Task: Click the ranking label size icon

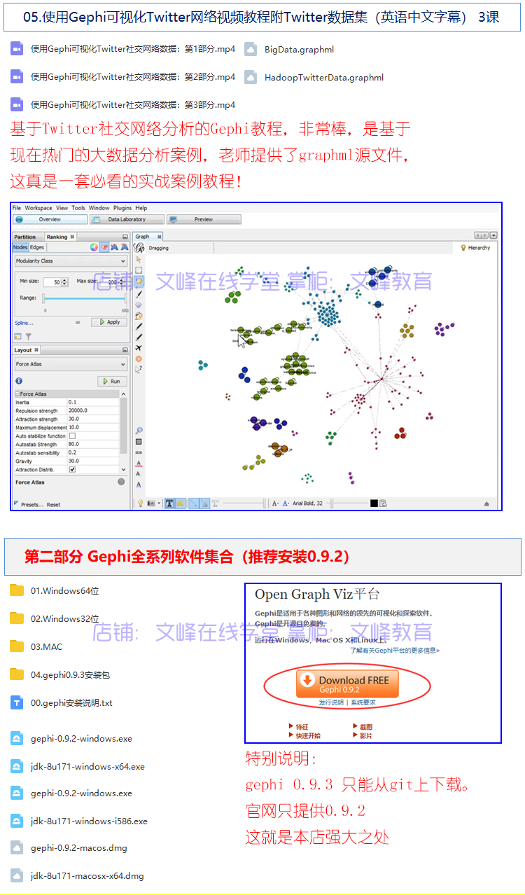Action: [x=124, y=247]
